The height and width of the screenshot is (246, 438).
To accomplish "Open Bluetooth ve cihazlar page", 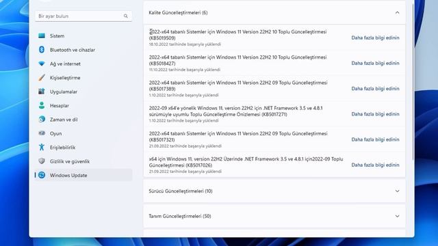I will tap(83, 50).
